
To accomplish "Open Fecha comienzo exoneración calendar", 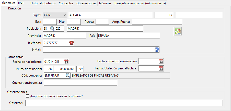I will [161, 61].
